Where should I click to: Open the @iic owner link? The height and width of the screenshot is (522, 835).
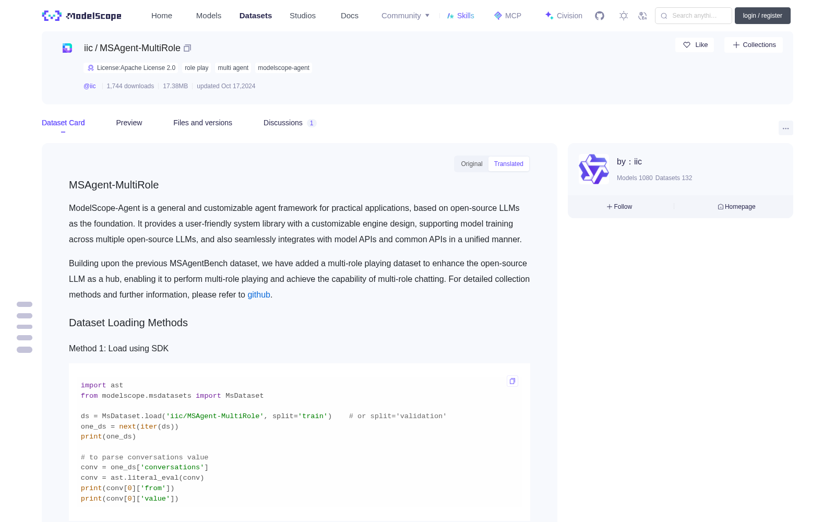pos(90,86)
